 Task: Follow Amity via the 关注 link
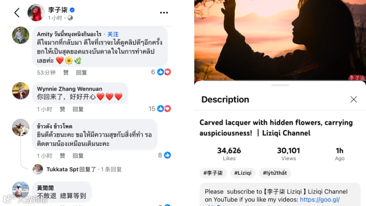(113, 34)
